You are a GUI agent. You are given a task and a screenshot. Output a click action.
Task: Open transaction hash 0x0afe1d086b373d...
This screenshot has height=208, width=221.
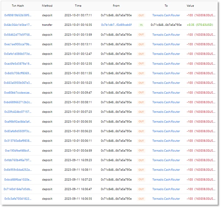18,54
